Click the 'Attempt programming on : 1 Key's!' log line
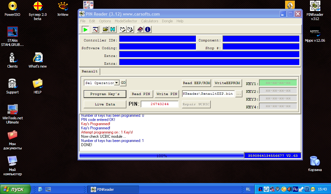This screenshot has width=331, height=194. 107,132
